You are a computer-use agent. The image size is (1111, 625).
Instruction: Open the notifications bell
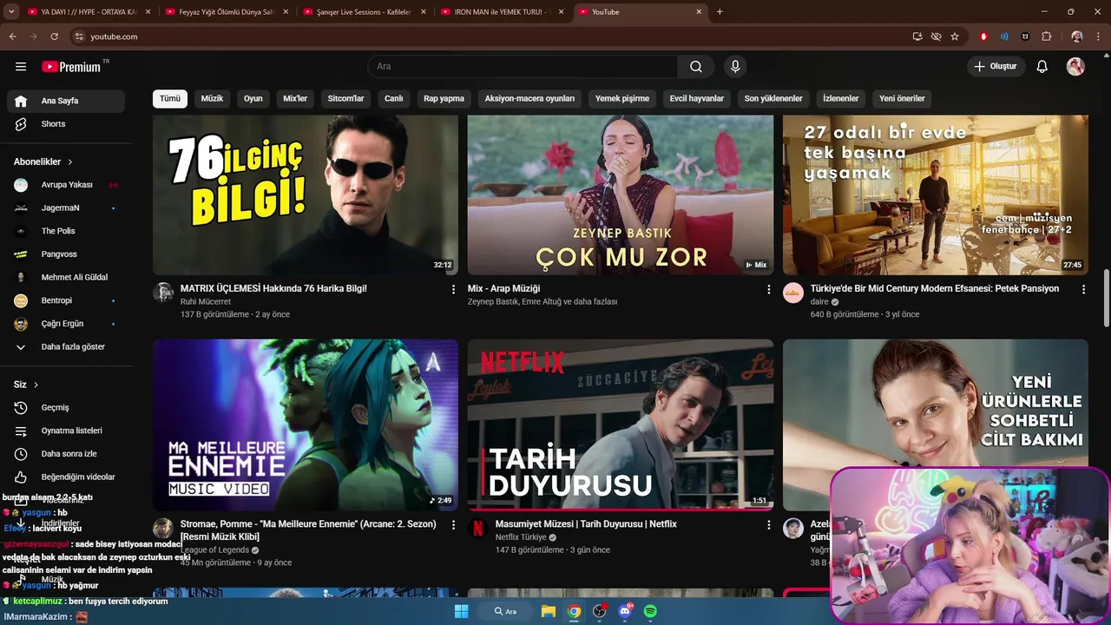pyautogui.click(x=1042, y=67)
